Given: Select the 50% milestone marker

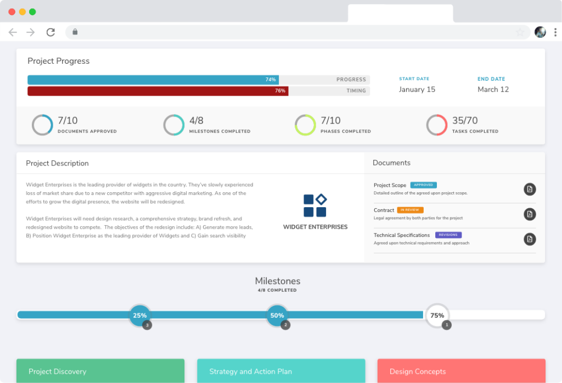Looking at the screenshot, I should click(x=277, y=315).
